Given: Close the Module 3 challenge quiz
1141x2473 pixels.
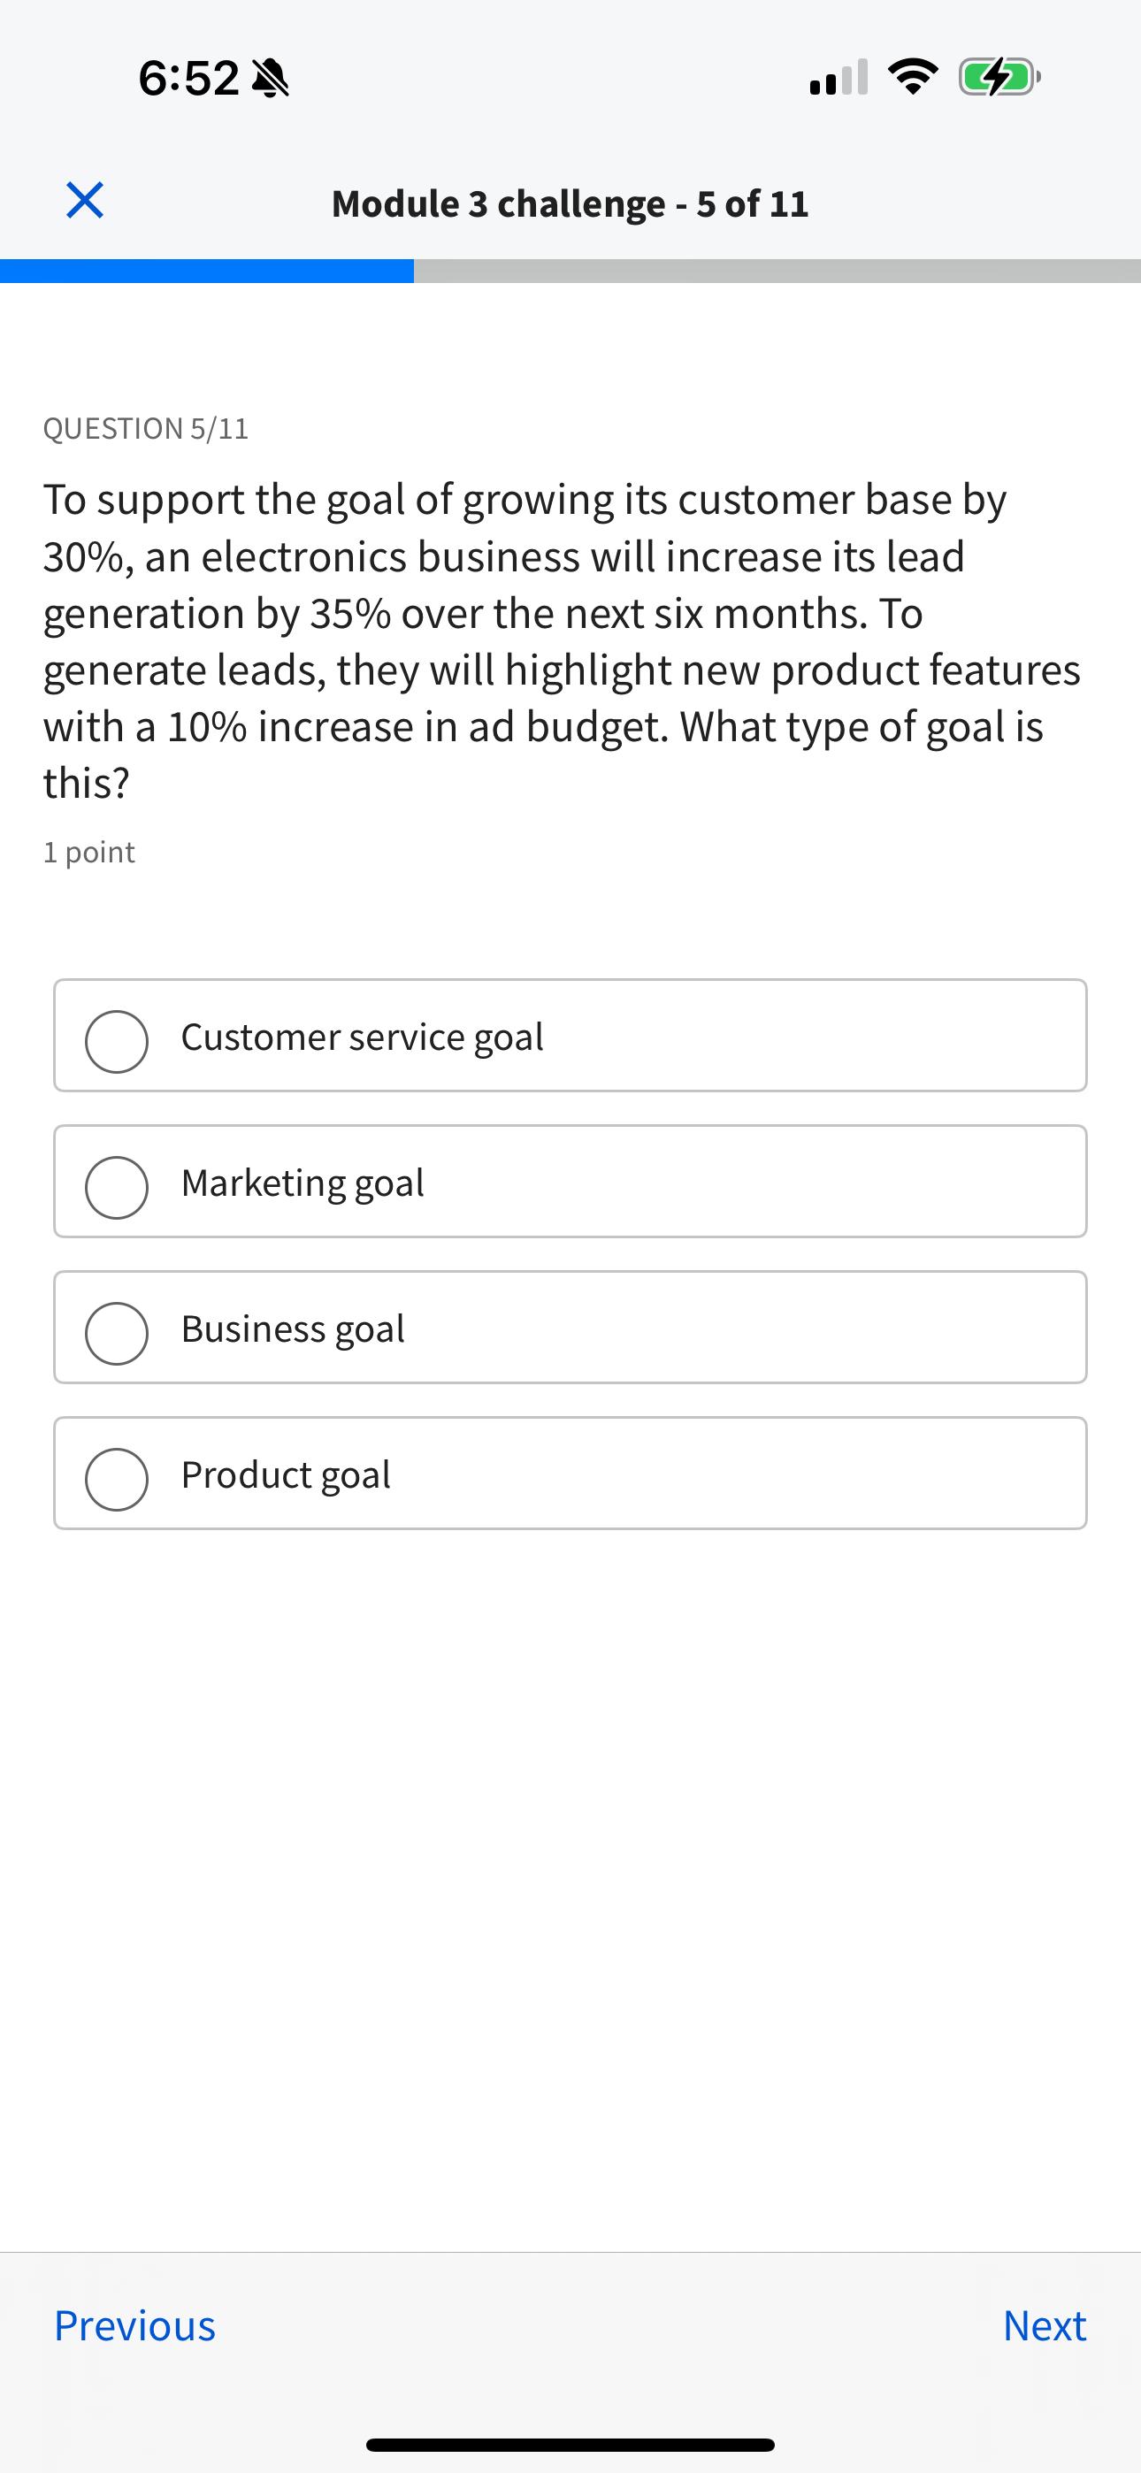Looking at the screenshot, I should tap(83, 201).
